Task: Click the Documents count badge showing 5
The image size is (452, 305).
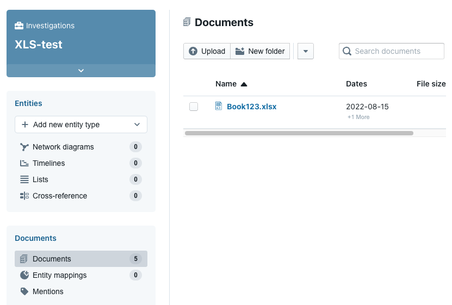Action: (x=135, y=259)
